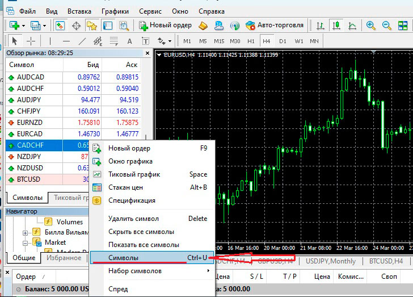
Task: Click the Новый ордер toolbar button
Action: point(166,26)
